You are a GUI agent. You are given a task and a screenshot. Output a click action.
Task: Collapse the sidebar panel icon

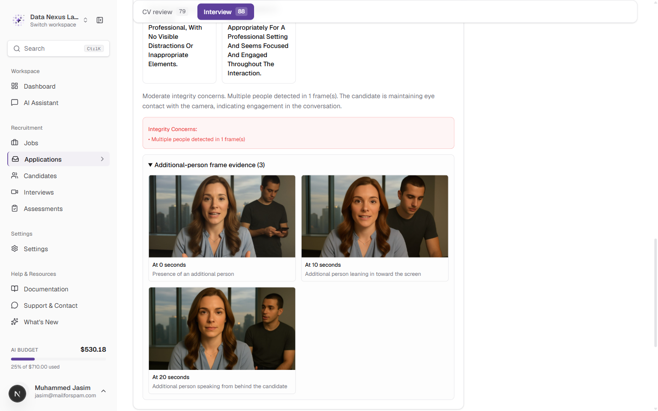100,20
